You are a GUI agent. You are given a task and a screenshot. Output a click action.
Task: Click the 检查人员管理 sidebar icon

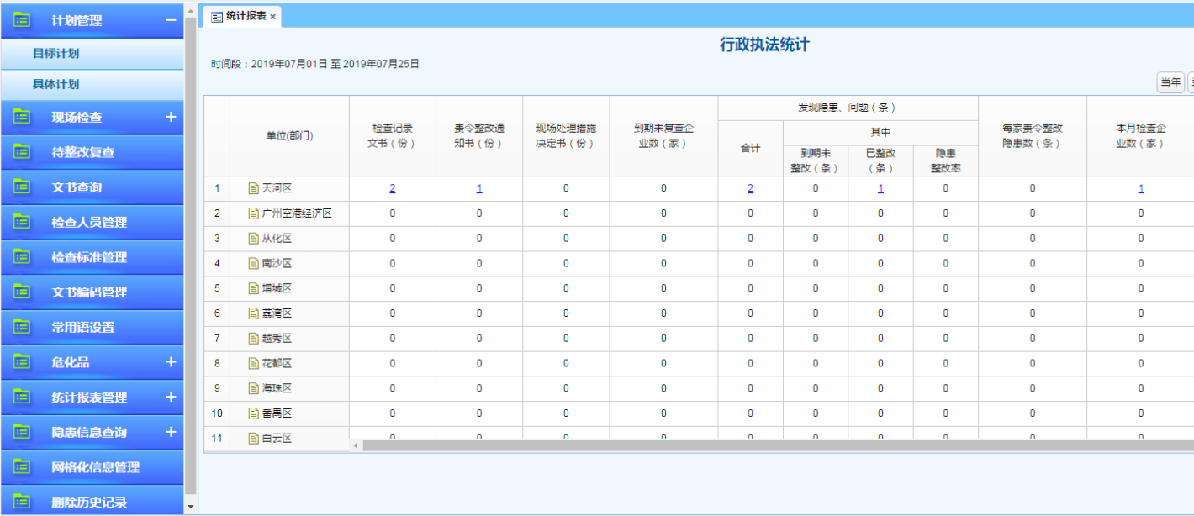tap(22, 222)
